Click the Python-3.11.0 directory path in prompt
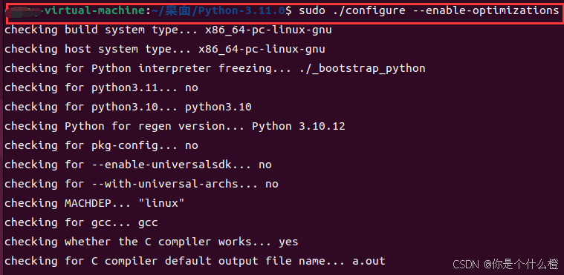Image resolution: width=564 pixels, height=275 pixels. click(242, 11)
